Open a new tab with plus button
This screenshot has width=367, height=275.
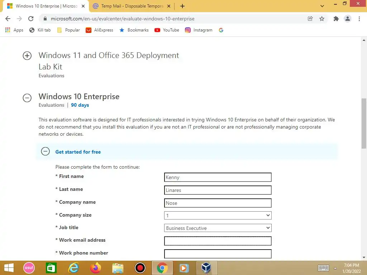point(182,6)
